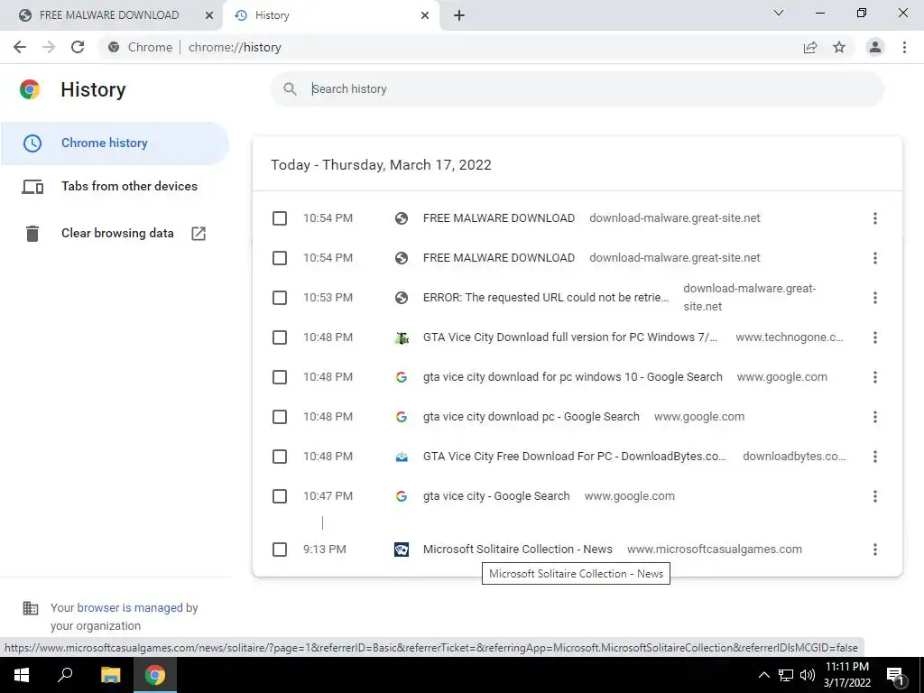Open gta vice city download for pc windows 10 link
Screen dimensions: 924x693
point(572,377)
